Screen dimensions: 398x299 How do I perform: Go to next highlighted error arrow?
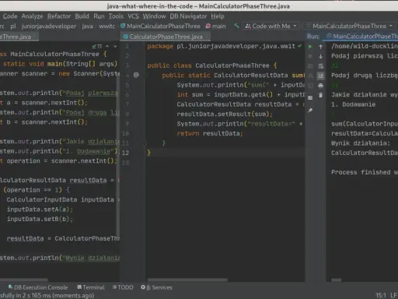[115, 46]
